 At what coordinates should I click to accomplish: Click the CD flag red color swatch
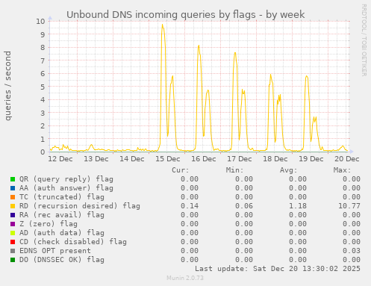coord(13,242)
